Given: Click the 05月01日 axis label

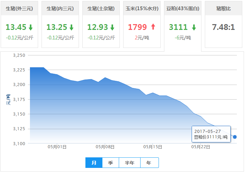Looking at the screenshot, I should point(57,147).
